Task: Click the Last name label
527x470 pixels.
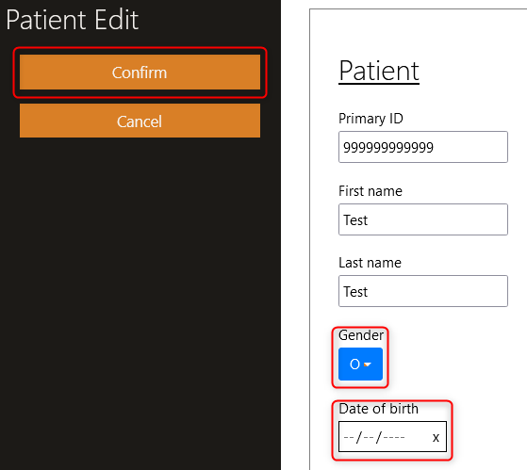Action: point(370,263)
